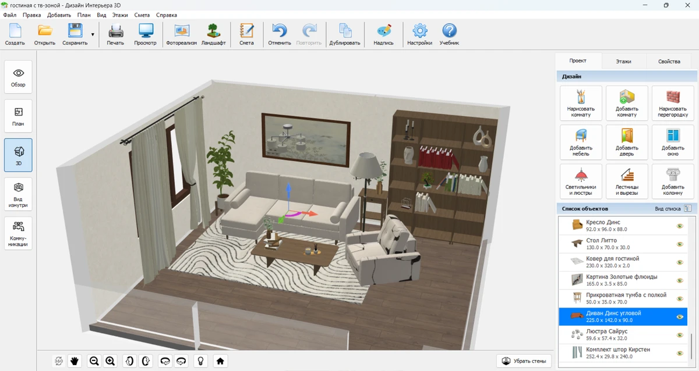Open the Смета estimate tool
The height and width of the screenshot is (371, 699).
click(x=246, y=35)
